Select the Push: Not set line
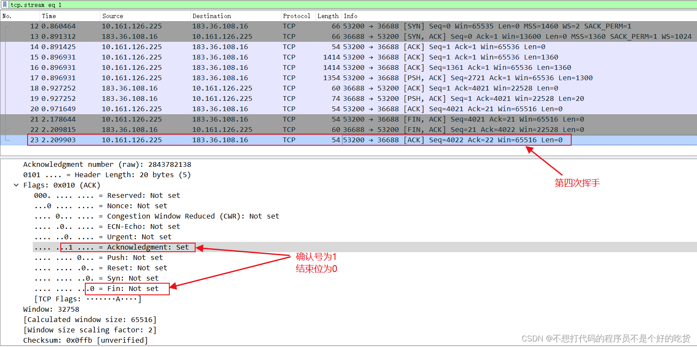The height and width of the screenshot is (347, 697). coord(99,258)
